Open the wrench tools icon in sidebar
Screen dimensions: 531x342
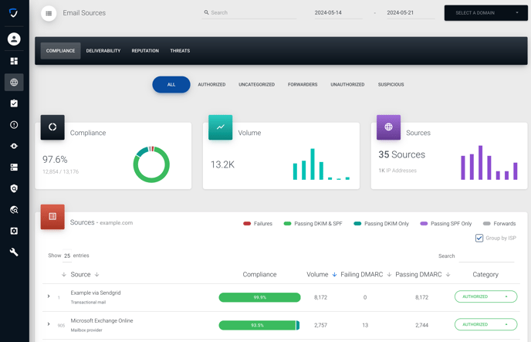tap(14, 252)
